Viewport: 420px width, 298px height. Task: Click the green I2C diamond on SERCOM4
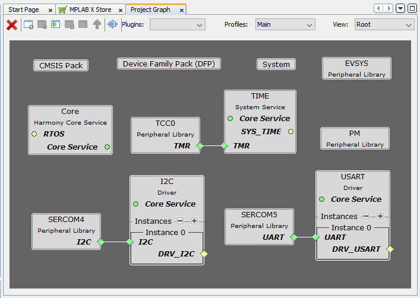tap(100, 242)
